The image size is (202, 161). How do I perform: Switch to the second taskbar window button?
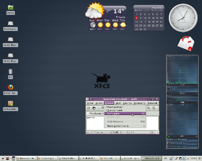(x=47, y=159)
